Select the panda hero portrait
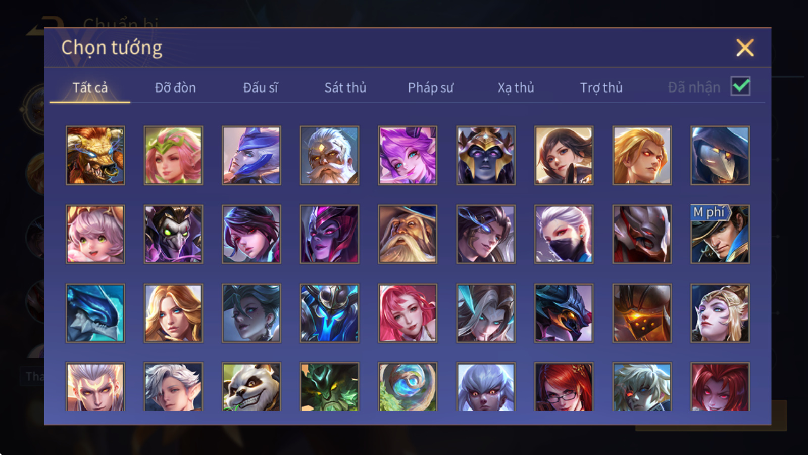This screenshot has height=455, width=808. coord(251,387)
